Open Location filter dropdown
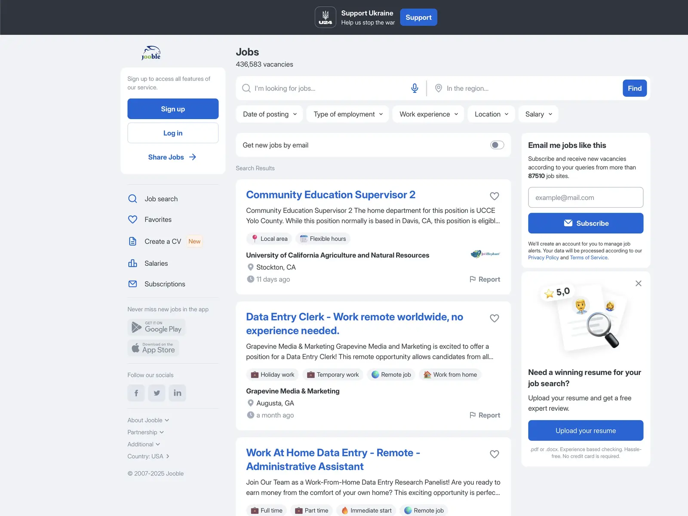The image size is (688, 516). [x=491, y=114]
